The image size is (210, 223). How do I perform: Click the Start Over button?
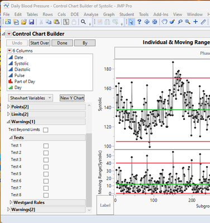(40, 43)
